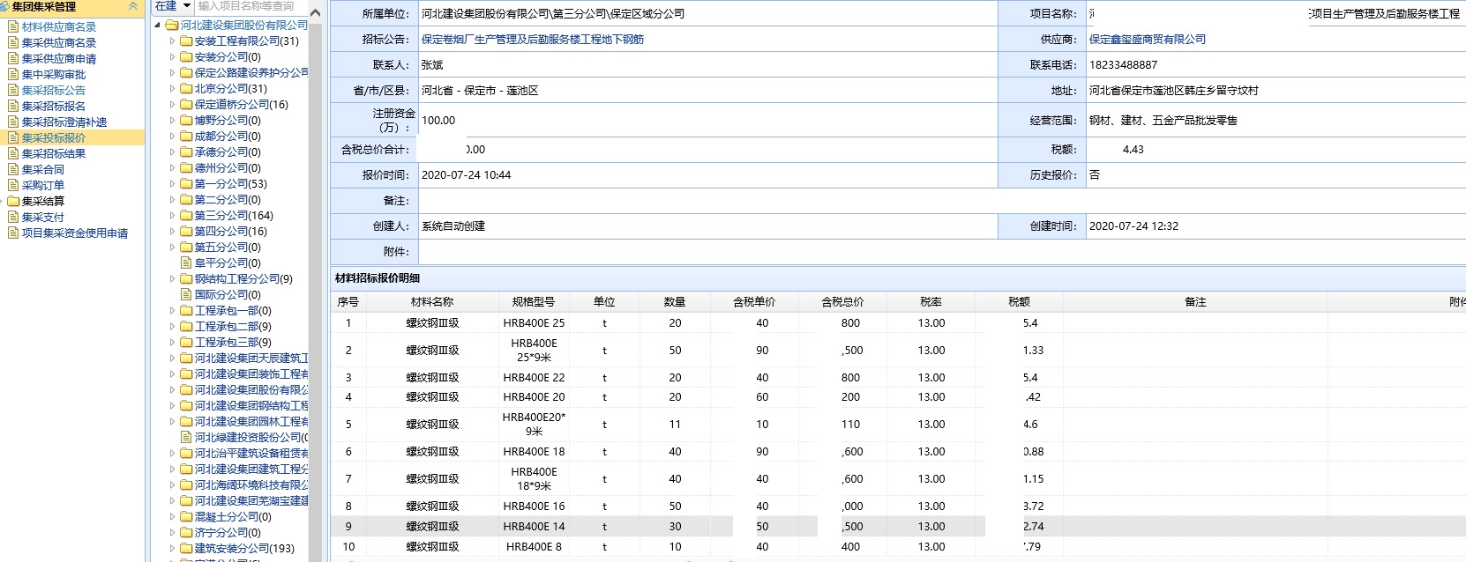The image size is (1466, 562).
Task: Click the 集采结算 folder icon
Action: 13,201
